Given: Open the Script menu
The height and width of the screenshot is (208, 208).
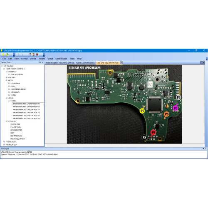Looking at the screenshot, I should tap(50, 59).
